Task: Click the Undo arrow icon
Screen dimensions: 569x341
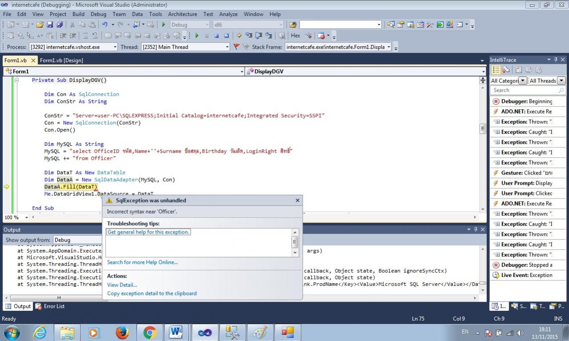Action: [105, 25]
